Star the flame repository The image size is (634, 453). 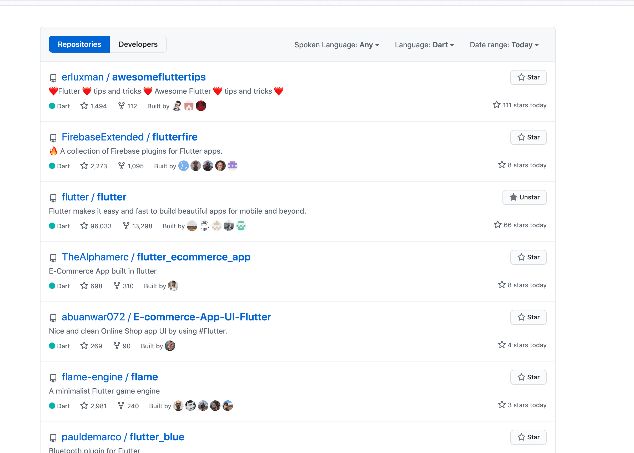[528, 377]
